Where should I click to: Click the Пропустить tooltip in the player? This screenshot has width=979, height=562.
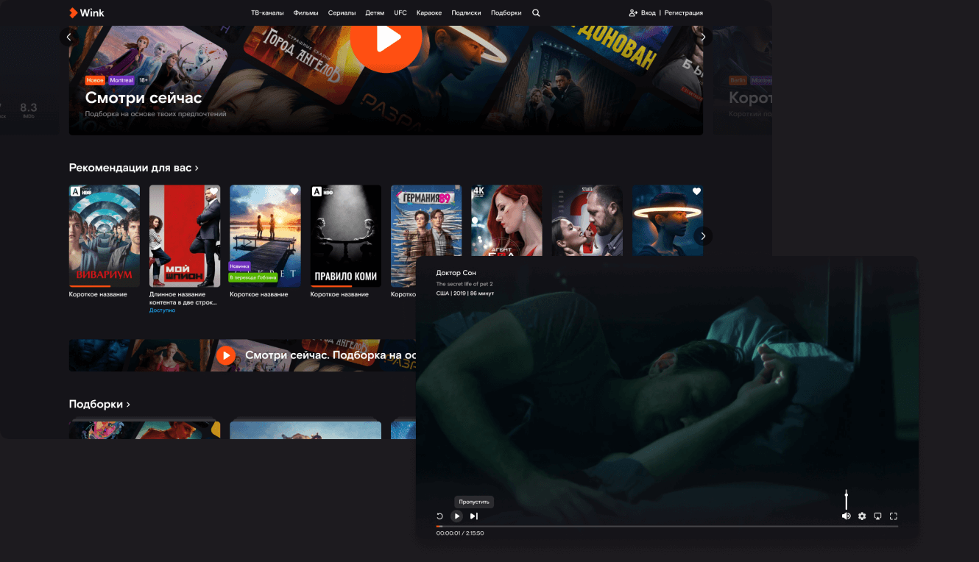point(474,501)
